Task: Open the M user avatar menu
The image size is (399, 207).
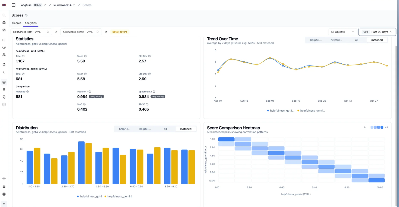Action: click(4, 204)
